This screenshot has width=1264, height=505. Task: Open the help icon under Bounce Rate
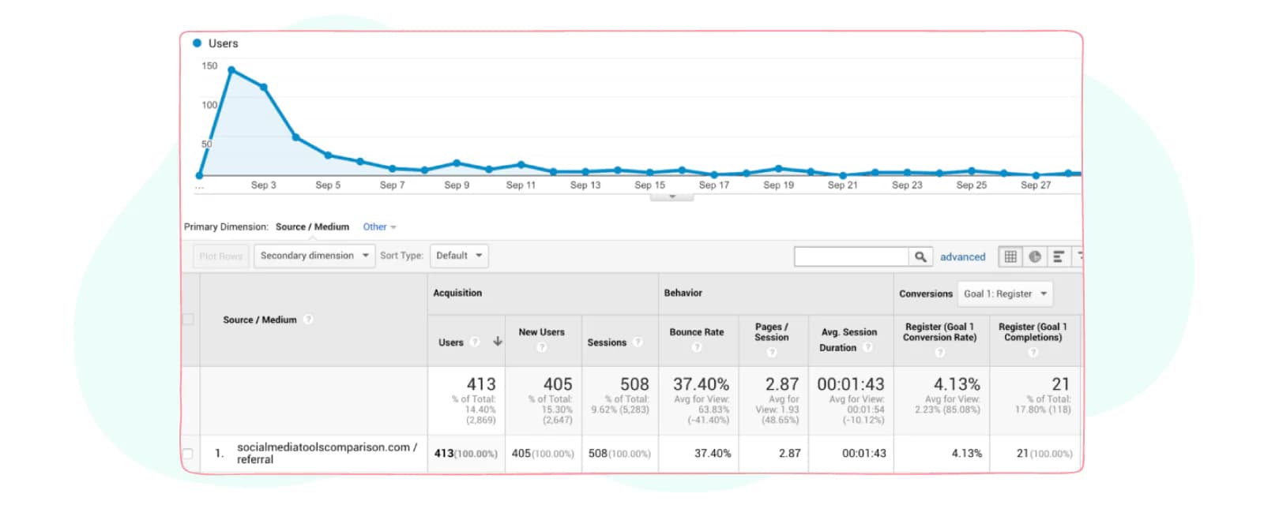coord(697,347)
